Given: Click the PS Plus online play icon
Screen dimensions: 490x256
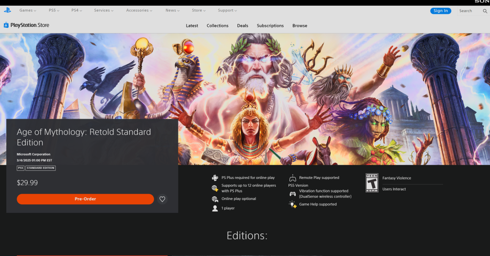Looking at the screenshot, I should click(215, 178).
